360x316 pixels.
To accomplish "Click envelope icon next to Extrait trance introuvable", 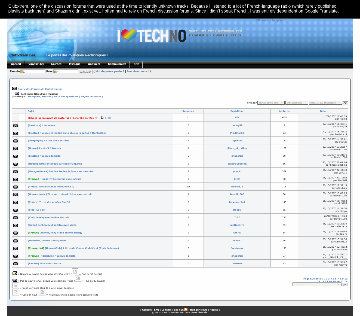I will click(16, 187).
